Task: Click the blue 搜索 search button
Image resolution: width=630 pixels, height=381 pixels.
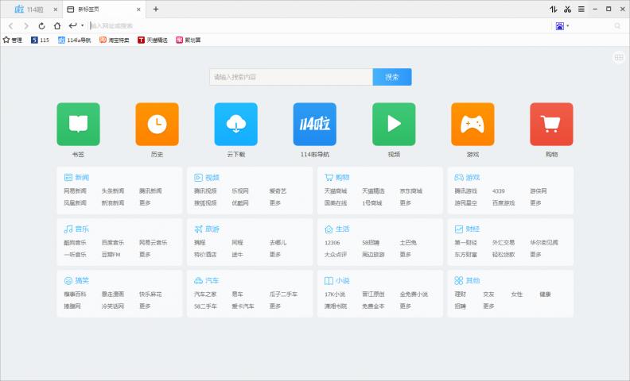Action: (392, 77)
